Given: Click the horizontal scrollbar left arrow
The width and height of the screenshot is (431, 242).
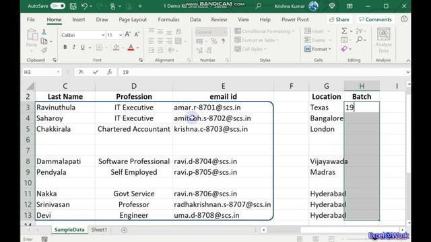Looking at the screenshot, I should click(x=263, y=230).
